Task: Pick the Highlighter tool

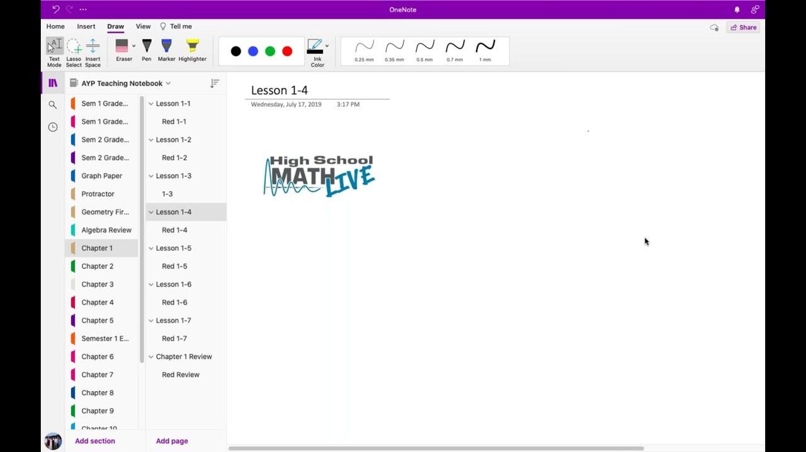Action: point(192,50)
